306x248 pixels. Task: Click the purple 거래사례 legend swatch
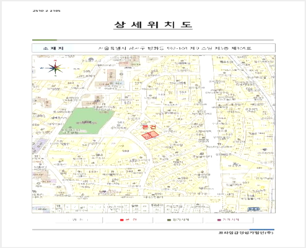pyautogui.click(x=219, y=220)
